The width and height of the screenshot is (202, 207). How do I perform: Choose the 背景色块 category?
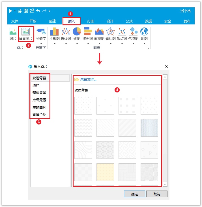pos(39,115)
